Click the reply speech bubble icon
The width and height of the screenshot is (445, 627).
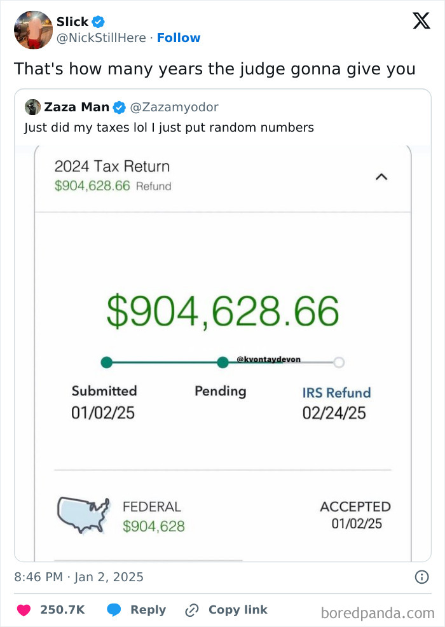114,610
